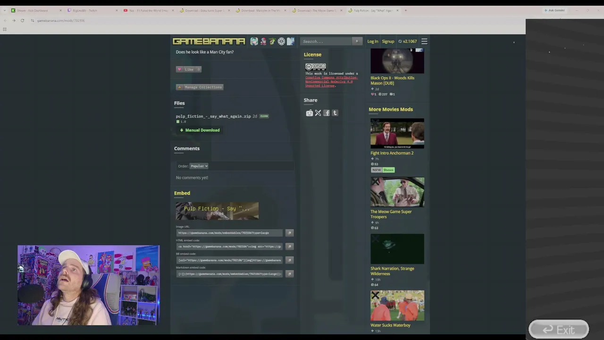Open a new browser tab
This screenshot has height=340, width=604.
click(405, 10)
